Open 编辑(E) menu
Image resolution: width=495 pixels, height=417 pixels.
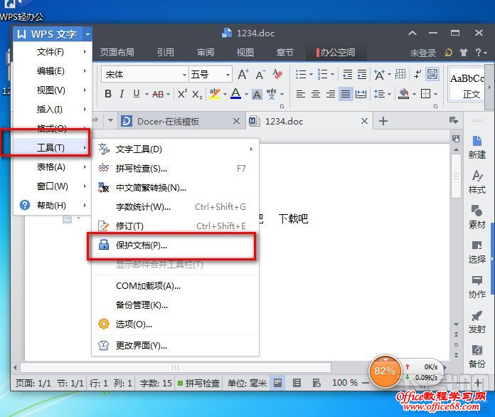pyautogui.click(x=53, y=71)
